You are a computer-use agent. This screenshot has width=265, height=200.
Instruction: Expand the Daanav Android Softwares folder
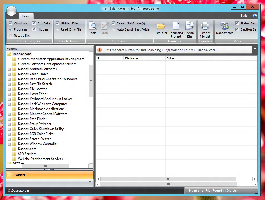(9, 69)
